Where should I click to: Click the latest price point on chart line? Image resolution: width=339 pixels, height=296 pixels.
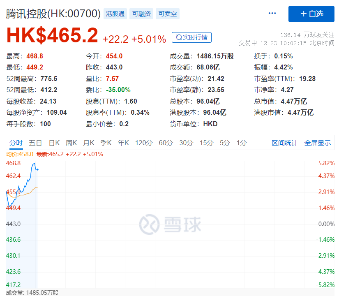38,169
